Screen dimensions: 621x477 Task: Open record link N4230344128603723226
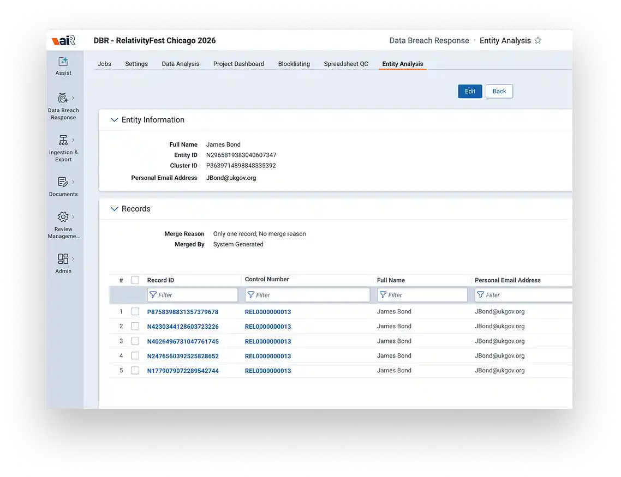(x=183, y=327)
